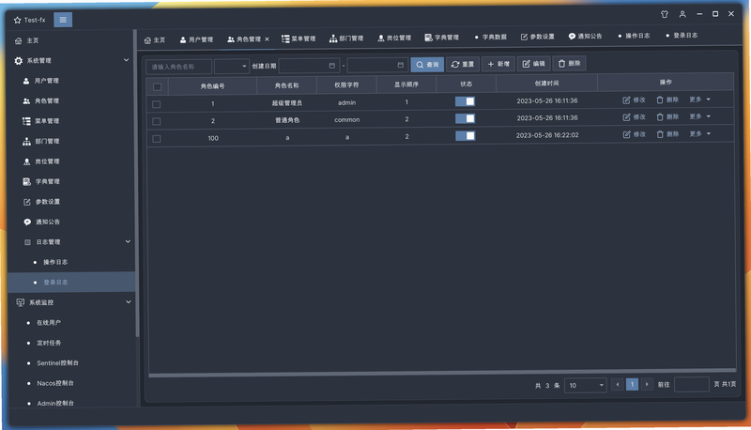Click the 菜单管理 list icon in sidebar
The height and width of the screenshot is (430, 751).
(x=26, y=121)
